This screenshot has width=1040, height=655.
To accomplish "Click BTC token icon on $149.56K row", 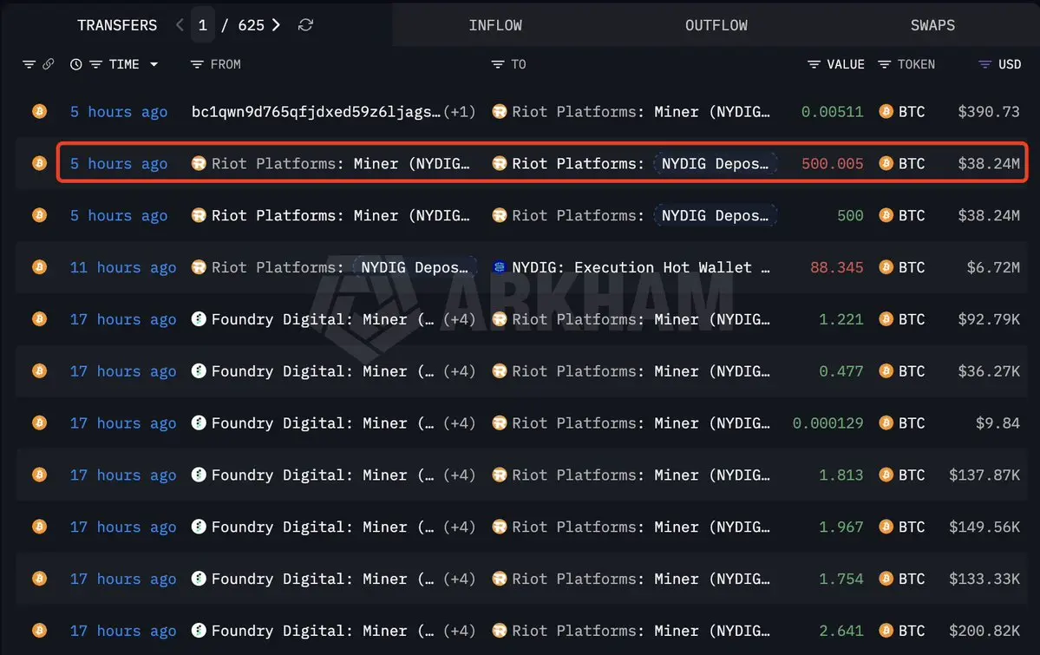I will (886, 527).
